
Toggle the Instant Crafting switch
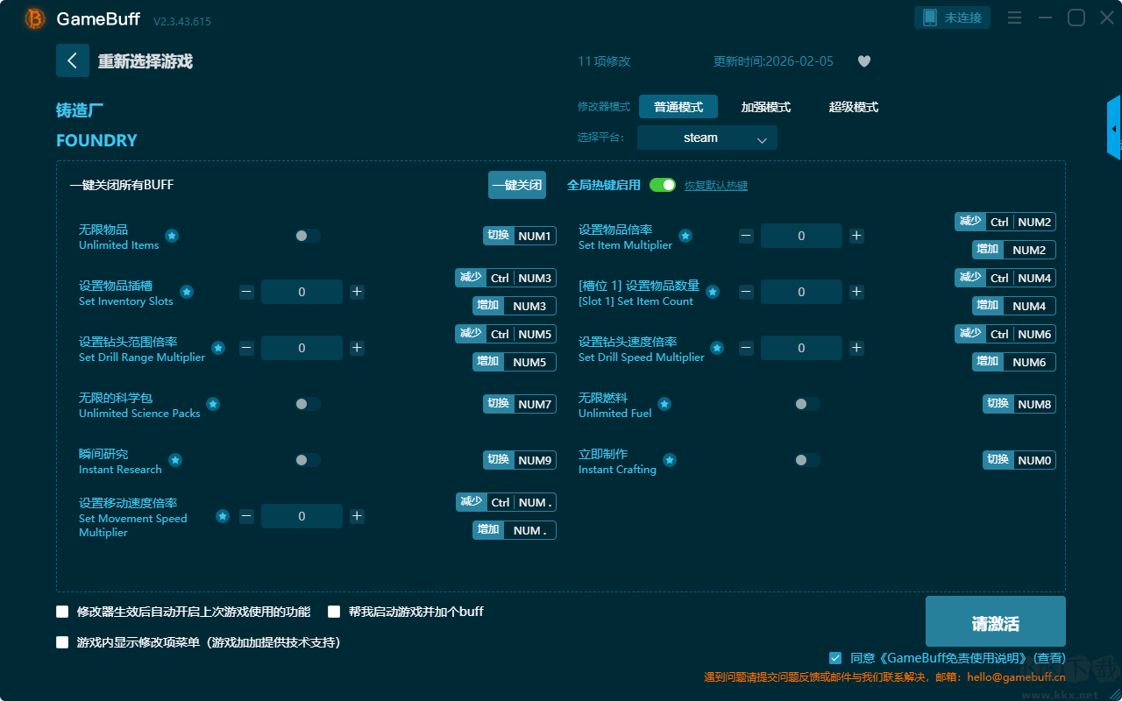(x=807, y=460)
